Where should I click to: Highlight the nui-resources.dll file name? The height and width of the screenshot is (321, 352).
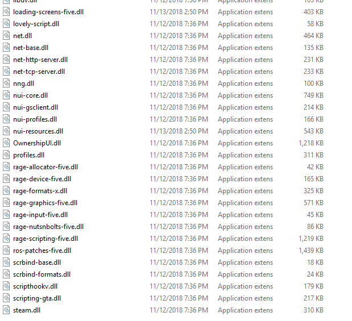point(38,131)
